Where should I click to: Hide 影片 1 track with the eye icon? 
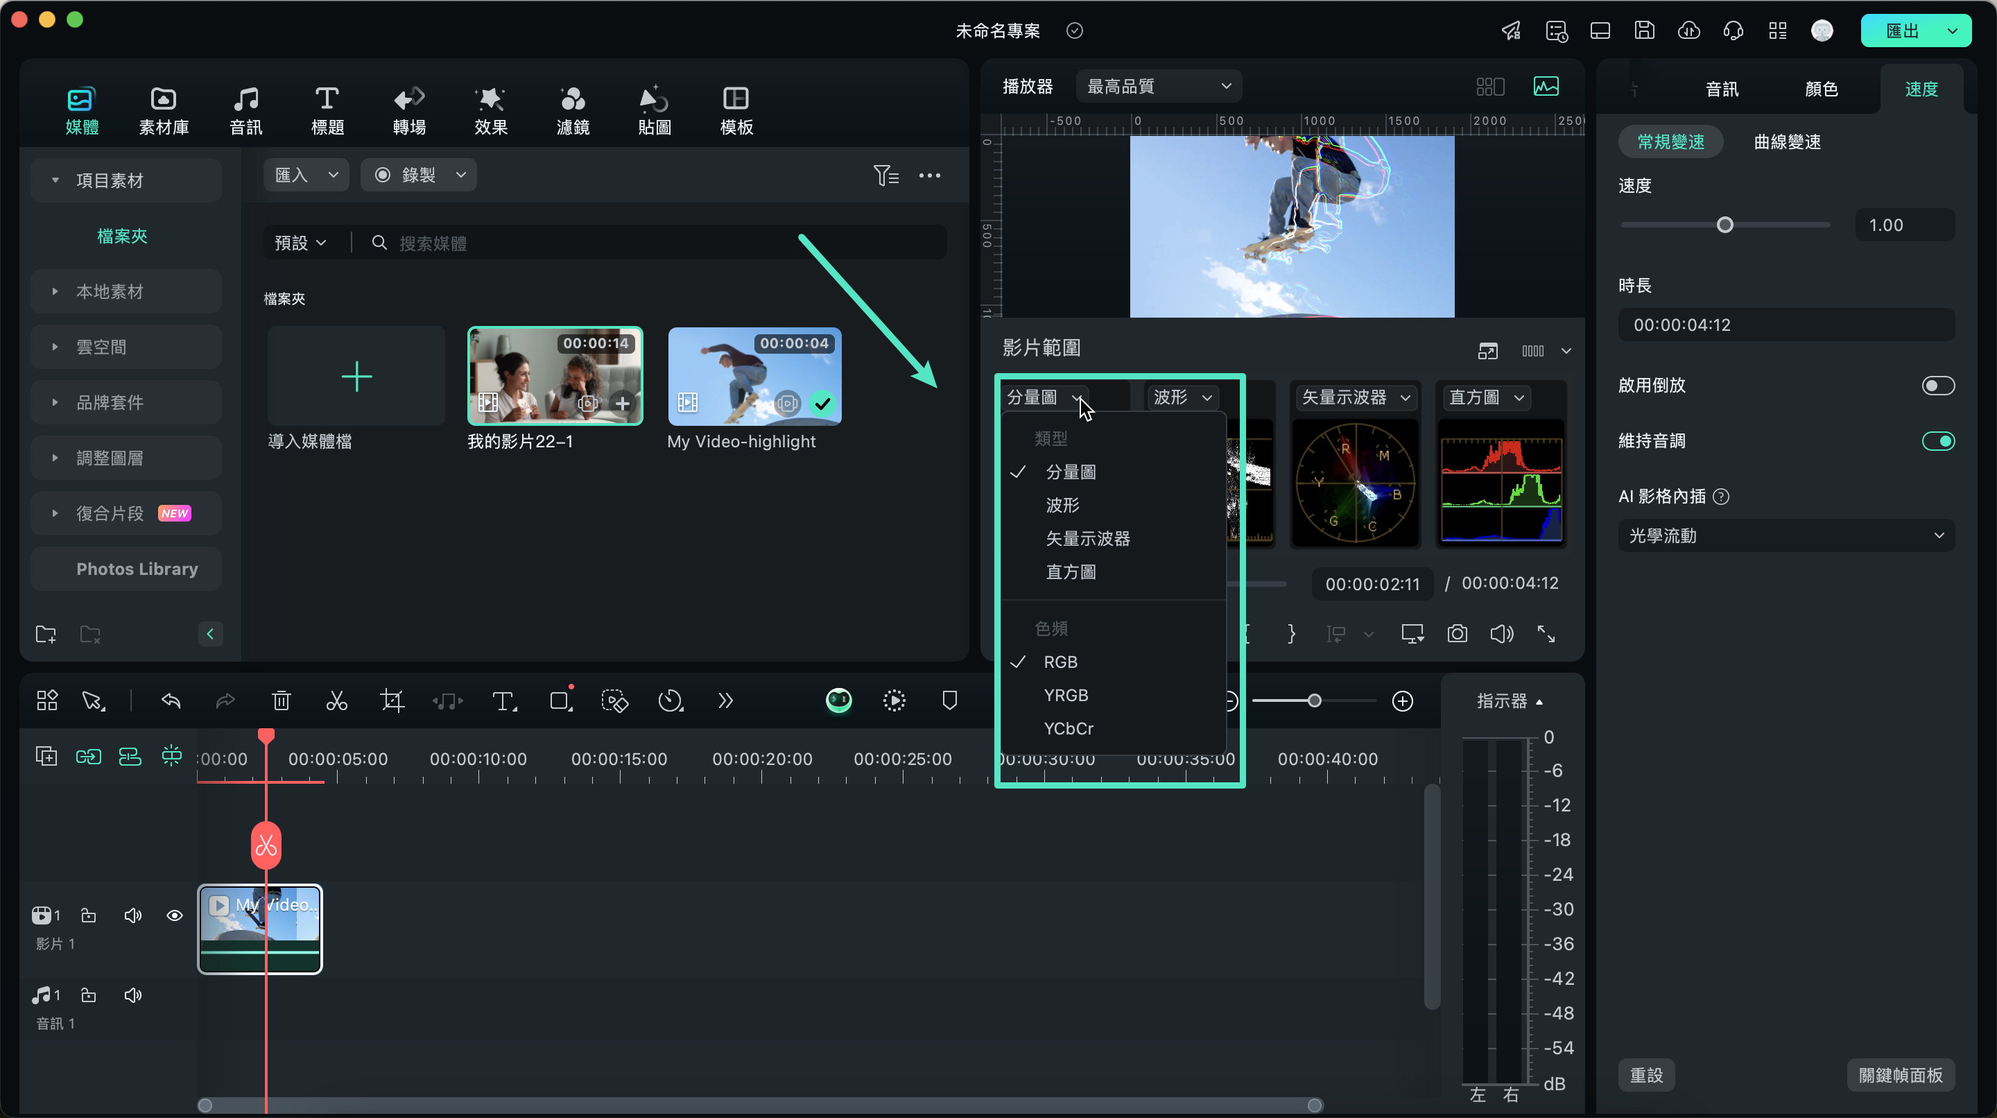pos(175,915)
